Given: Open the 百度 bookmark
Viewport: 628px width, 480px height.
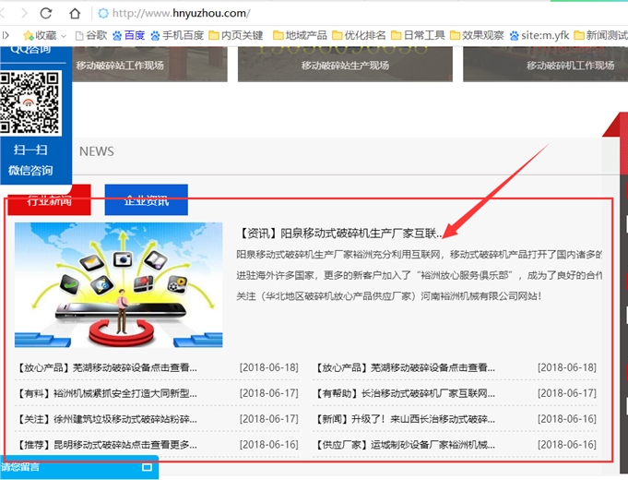Looking at the screenshot, I should [128, 36].
